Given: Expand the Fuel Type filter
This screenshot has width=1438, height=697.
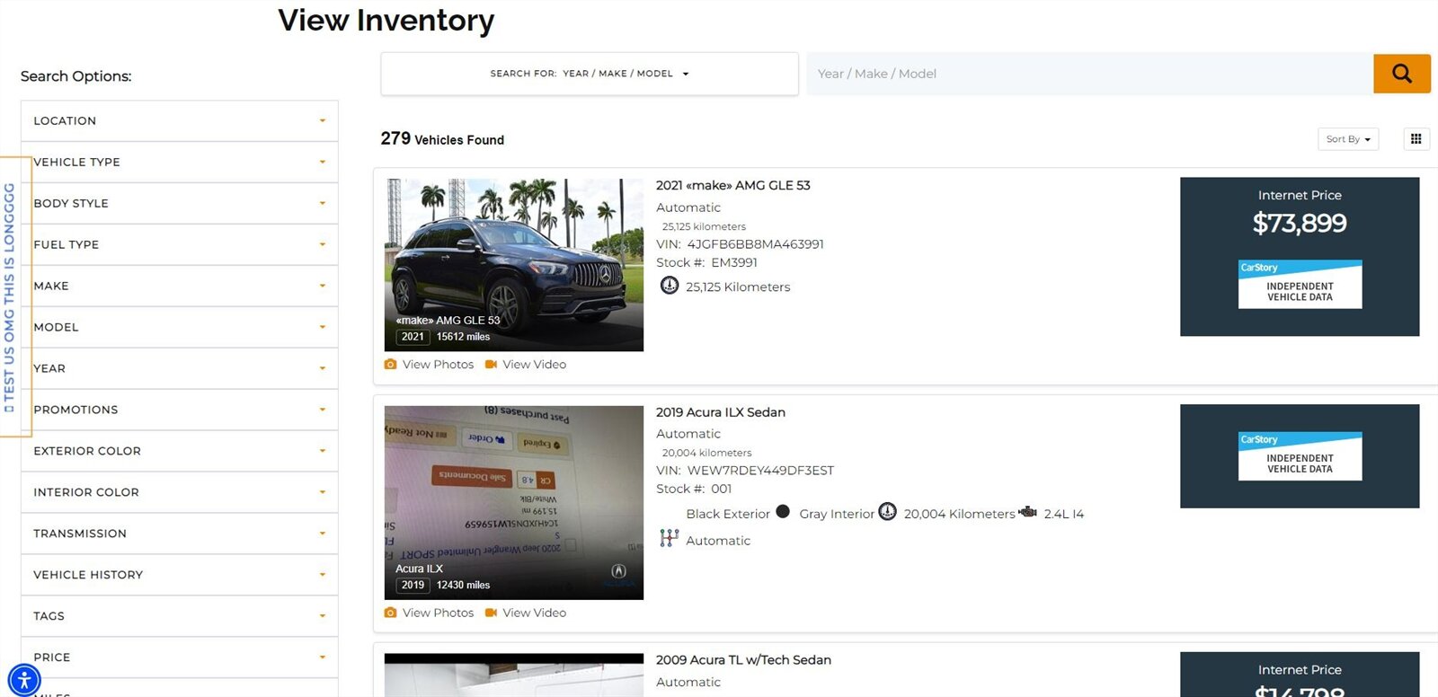Looking at the screenshot, I should [179, 245].
